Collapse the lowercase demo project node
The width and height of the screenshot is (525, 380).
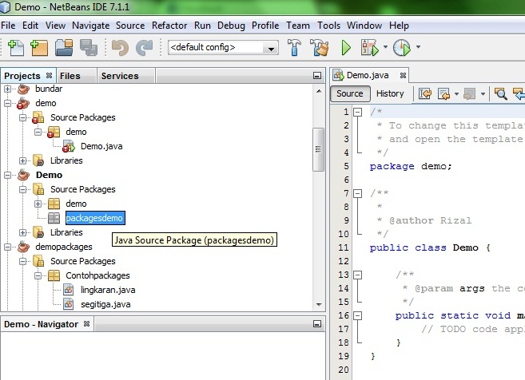click(7, 103)
